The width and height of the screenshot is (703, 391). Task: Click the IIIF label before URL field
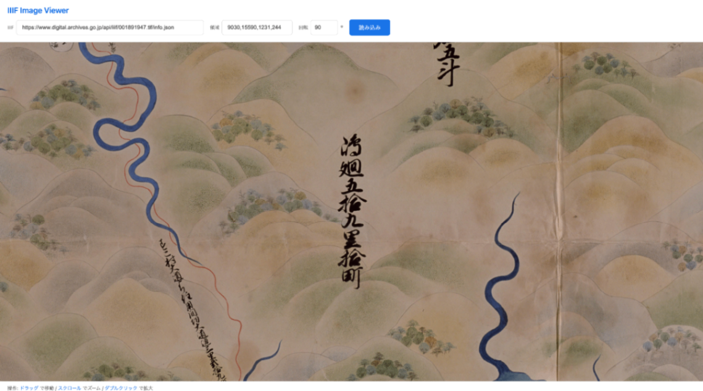[10, 27]
